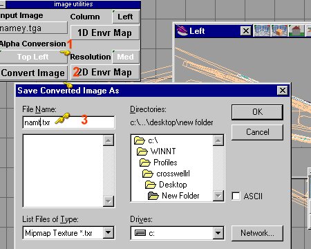
Task: Confirm saving with the OK button
Action: coord(257,112)
